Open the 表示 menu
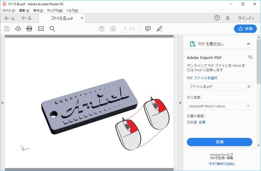The width and height of the screenshot is (261, 171). [x=38, y=11]
